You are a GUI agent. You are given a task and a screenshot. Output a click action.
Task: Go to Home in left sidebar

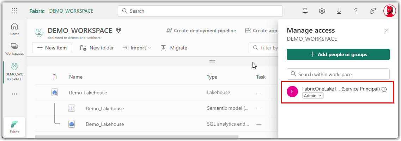pyautogui.click(x=14, y=29)
